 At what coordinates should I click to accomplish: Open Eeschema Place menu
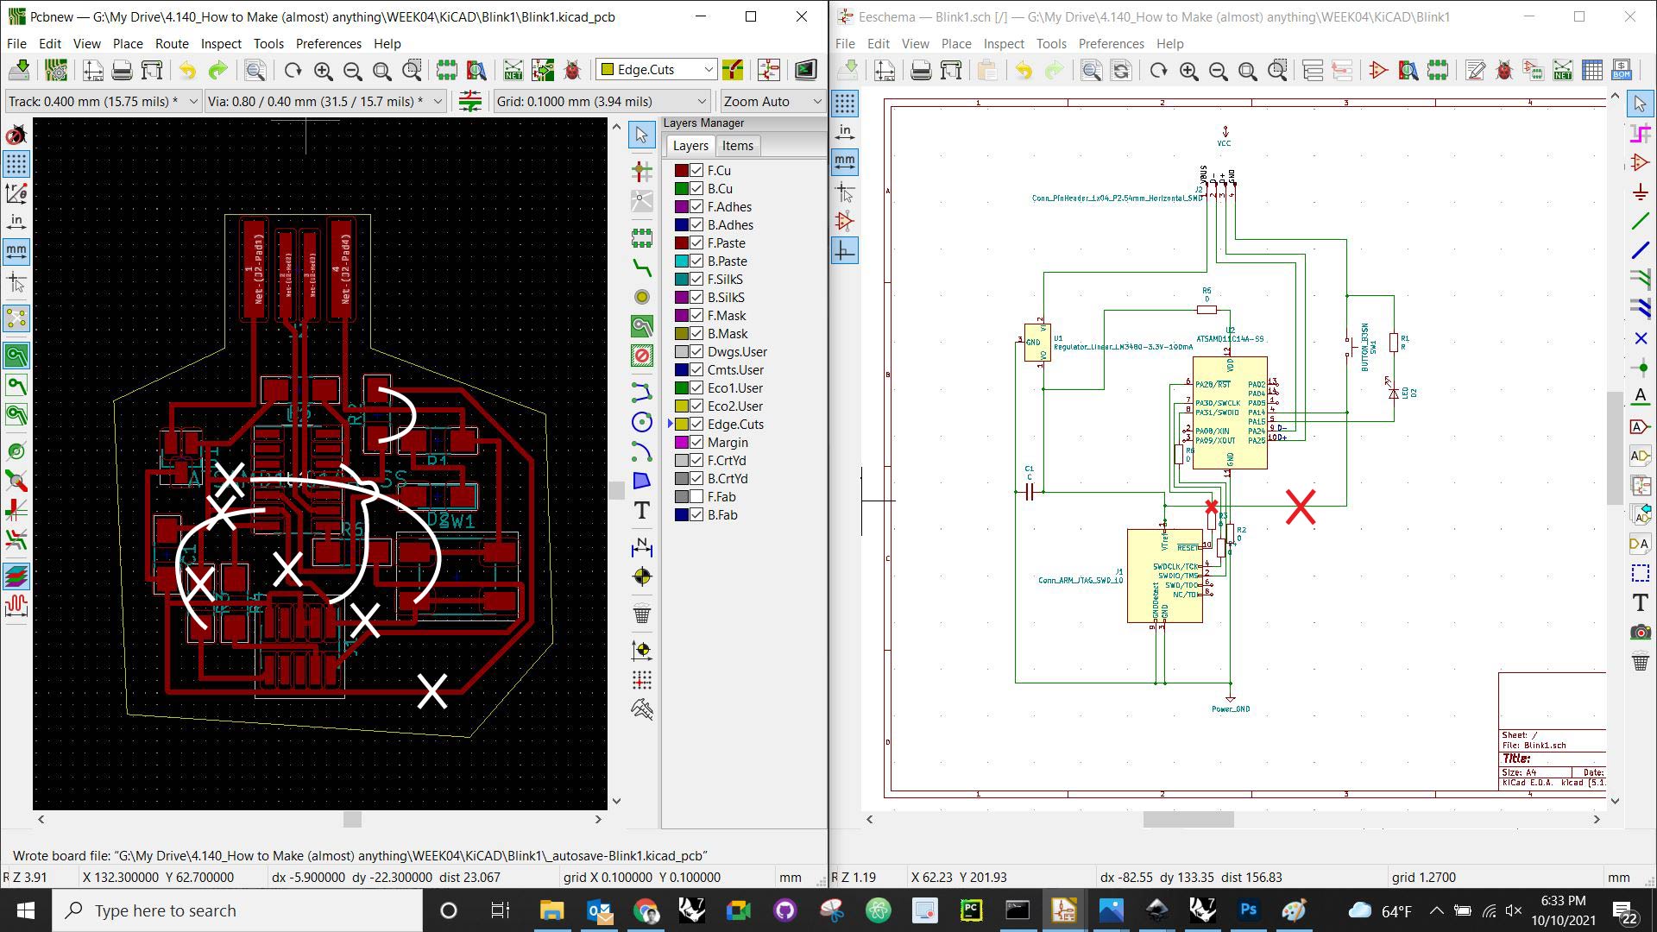coord(956,43)
